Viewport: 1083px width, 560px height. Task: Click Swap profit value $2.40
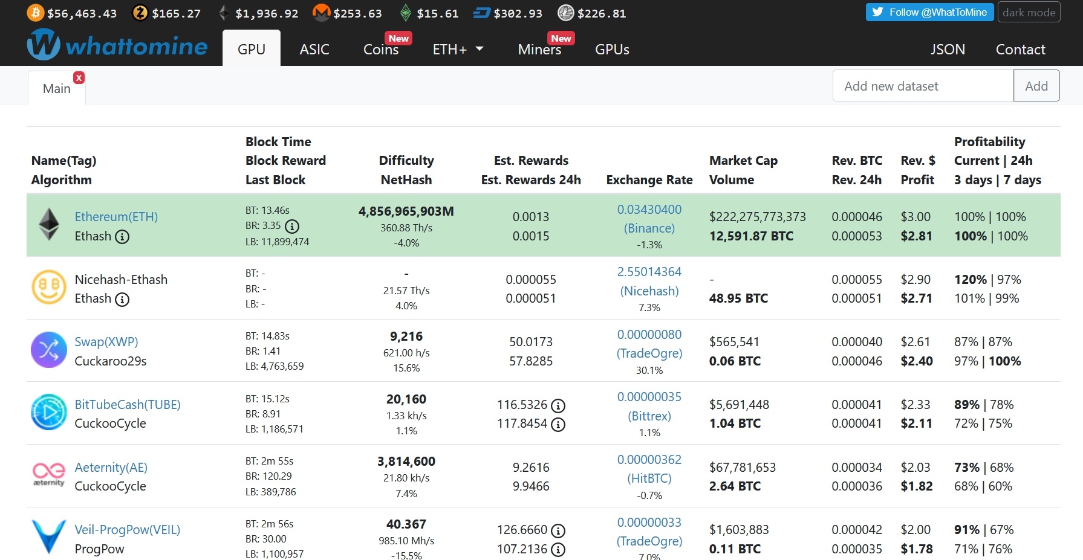(x=917, y=361)
